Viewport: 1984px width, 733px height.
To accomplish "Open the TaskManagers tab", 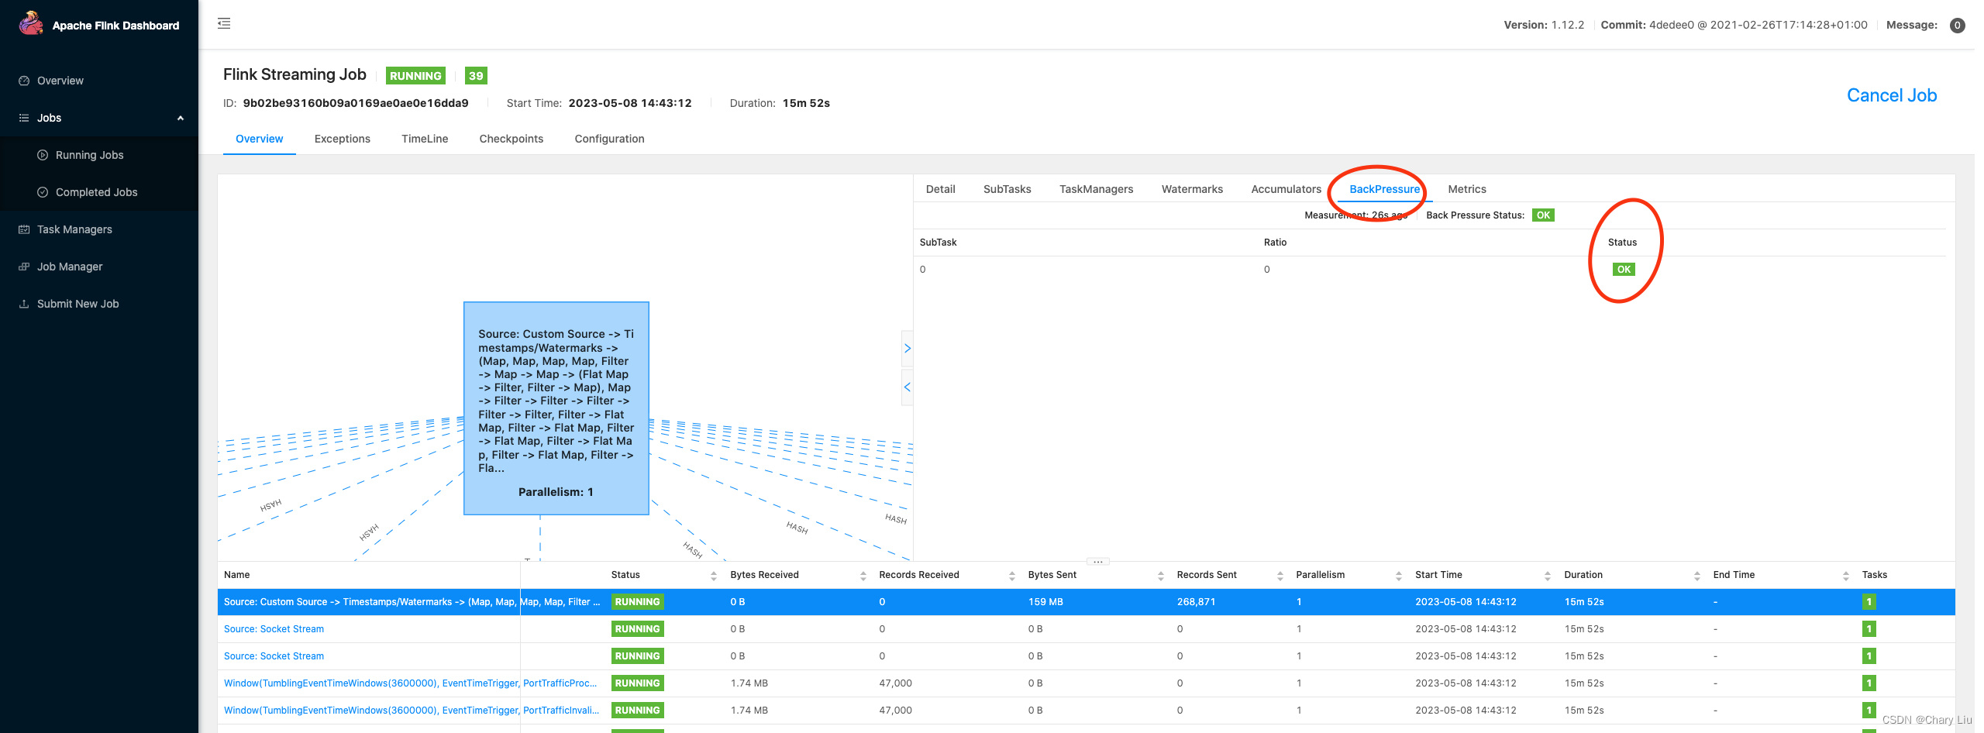I will pyautogui.click(x=1096, y=189).
